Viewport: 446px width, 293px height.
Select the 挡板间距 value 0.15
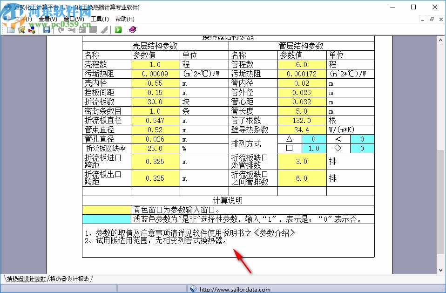[x=155, y=93]
